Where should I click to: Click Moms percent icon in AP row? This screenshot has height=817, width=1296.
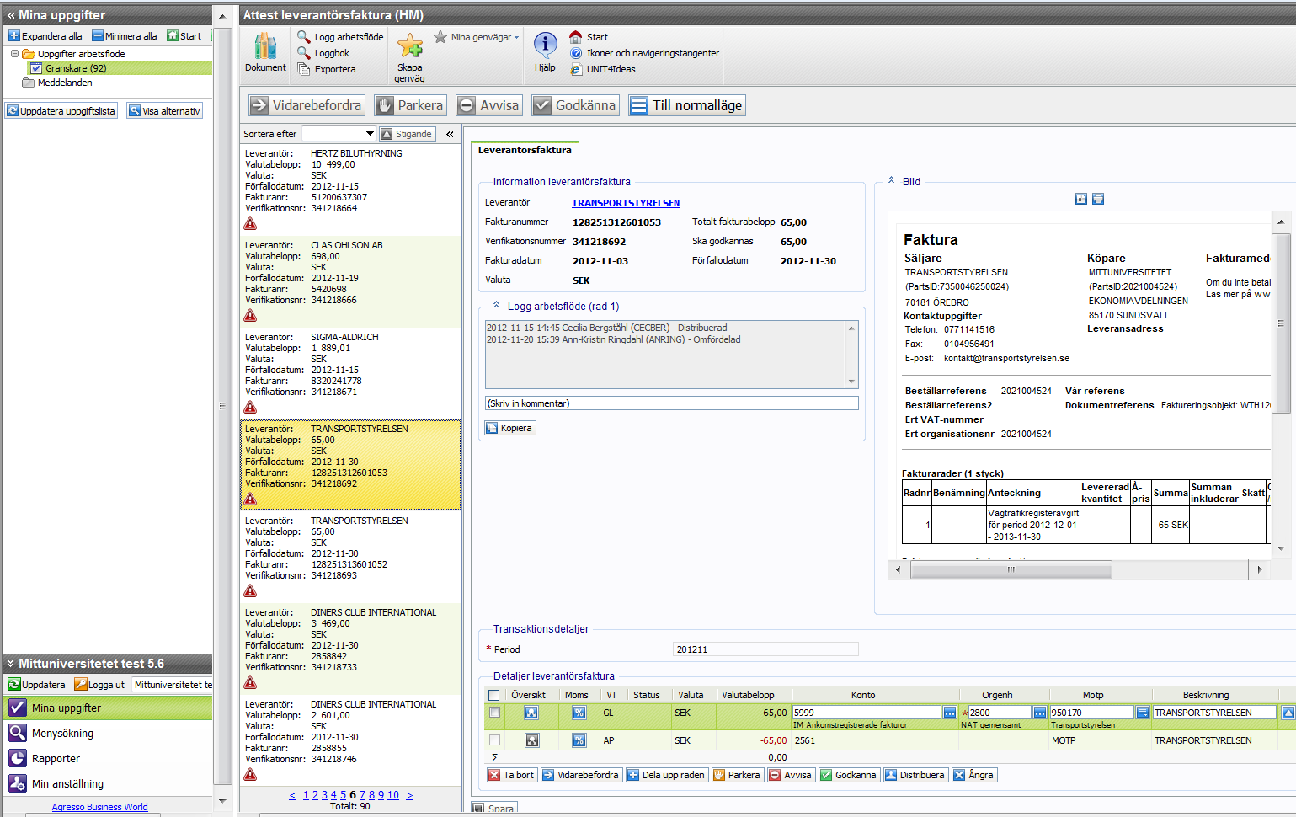(x=579, y=740)
